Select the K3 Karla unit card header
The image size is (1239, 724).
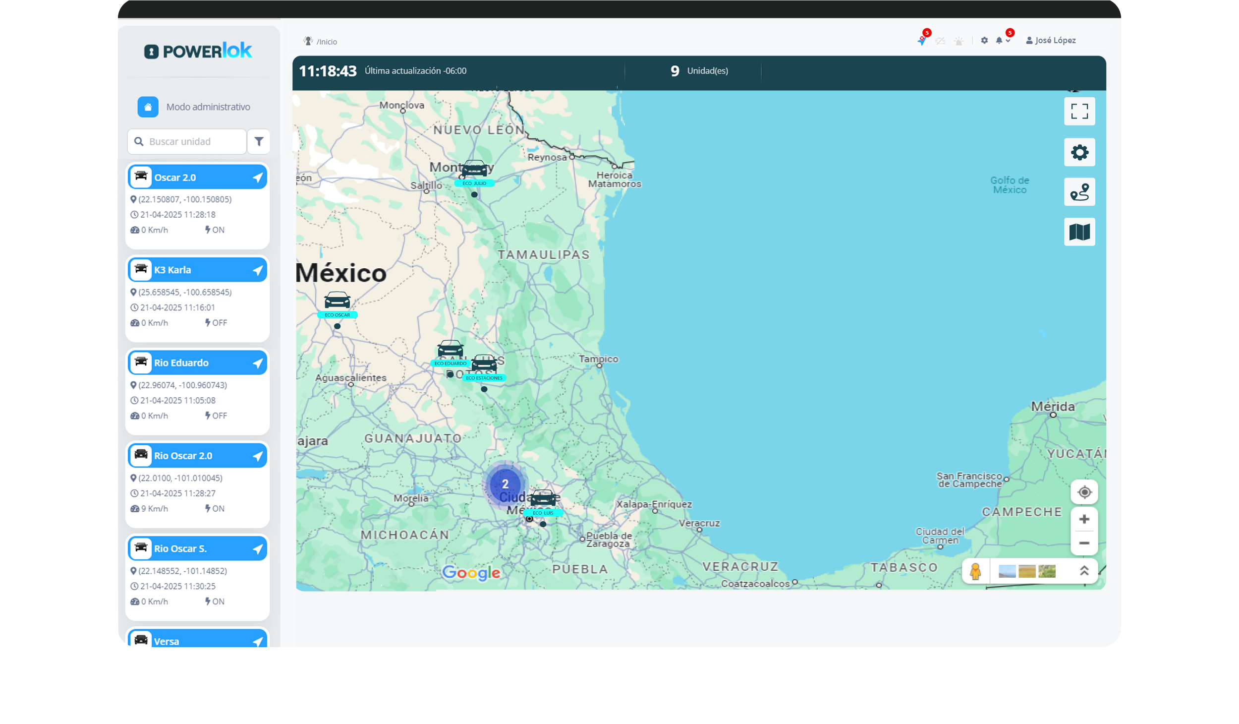point(198,270)
